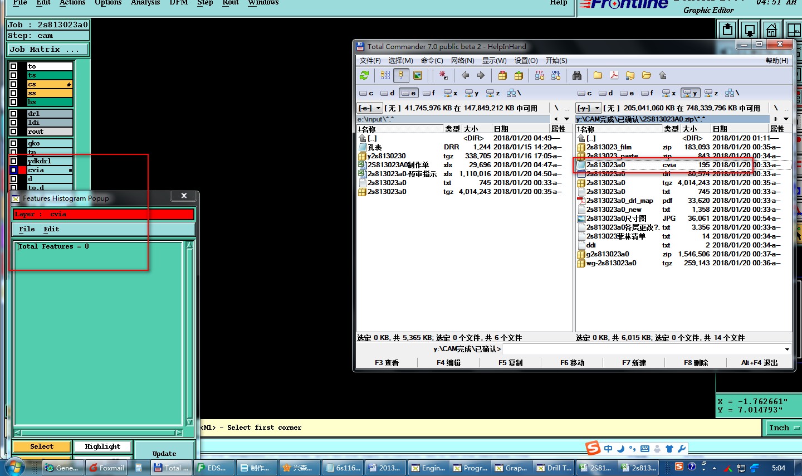Click the Highlight button in histogram popup

tap(102, 446)
